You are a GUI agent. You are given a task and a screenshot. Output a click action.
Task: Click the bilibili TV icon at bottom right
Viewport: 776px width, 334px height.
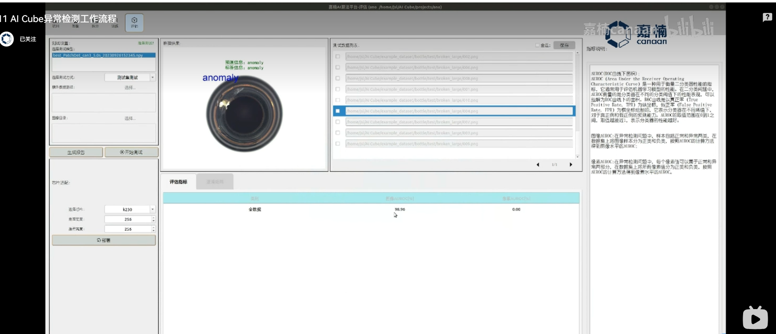coord(755,319)
